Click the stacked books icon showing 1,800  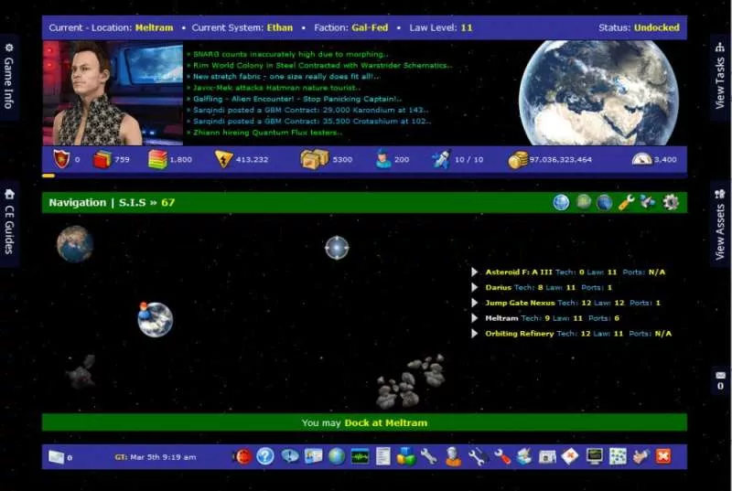coord(157,159)
